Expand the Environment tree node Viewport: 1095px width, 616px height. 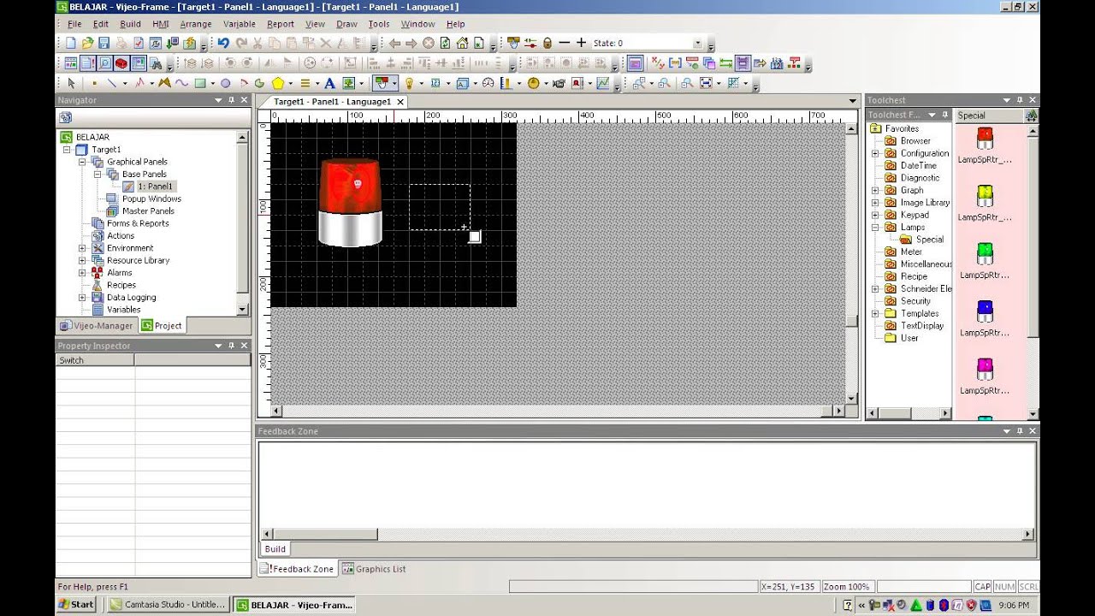tap(82, 248)
